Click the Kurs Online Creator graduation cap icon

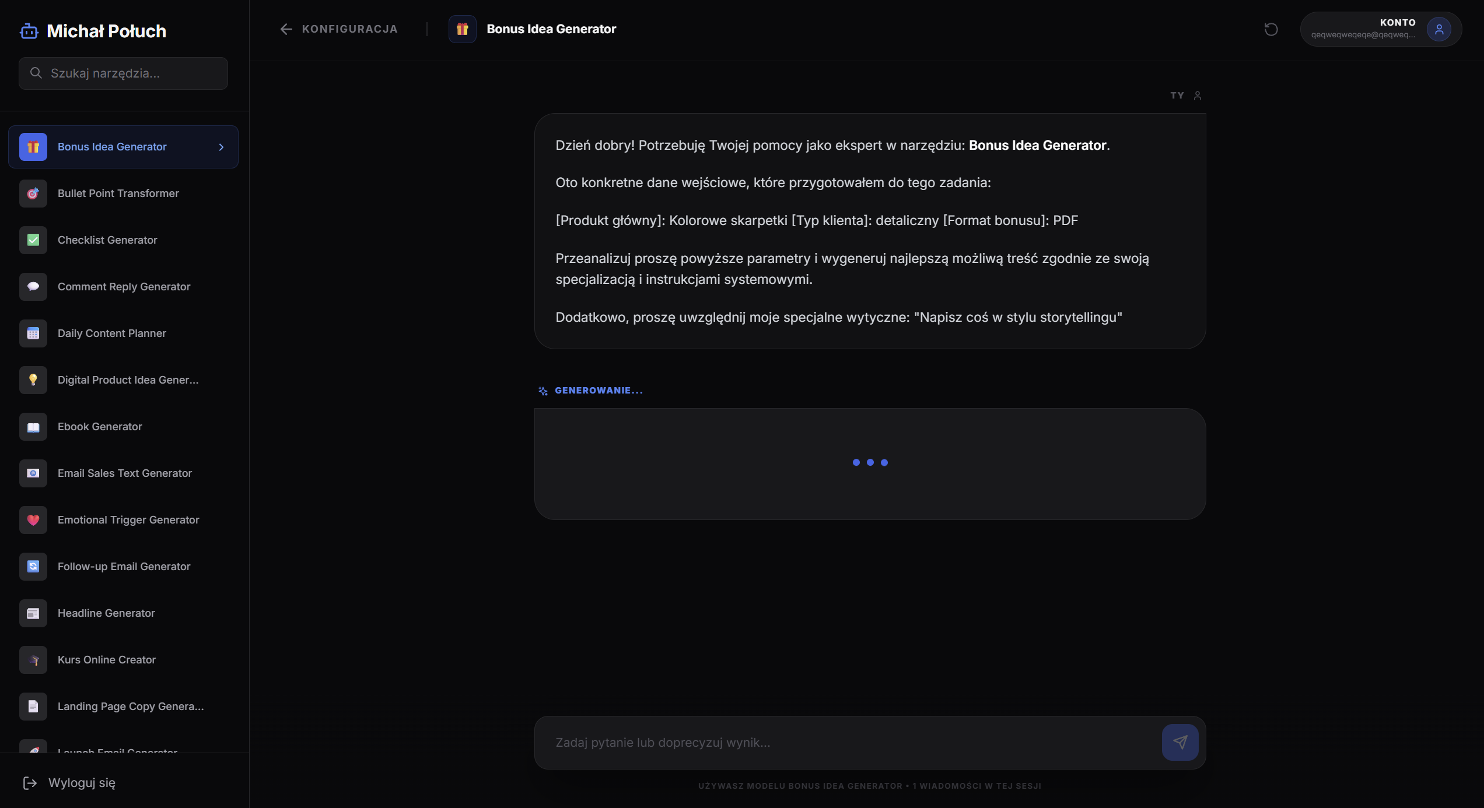click(x=33, y=660)
